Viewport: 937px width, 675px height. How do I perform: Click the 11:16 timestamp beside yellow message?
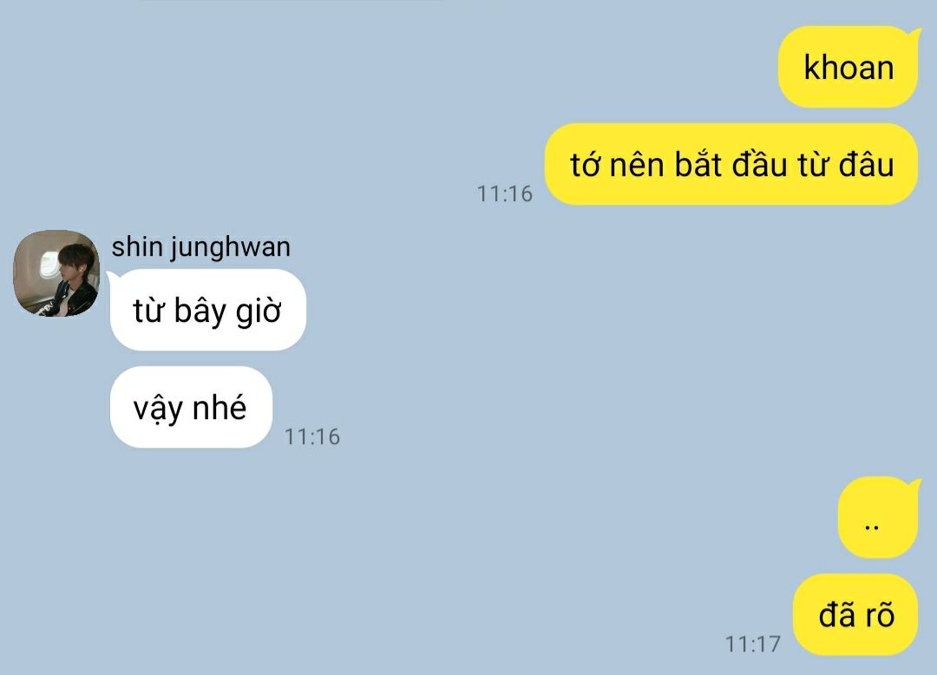pos(505,193)
